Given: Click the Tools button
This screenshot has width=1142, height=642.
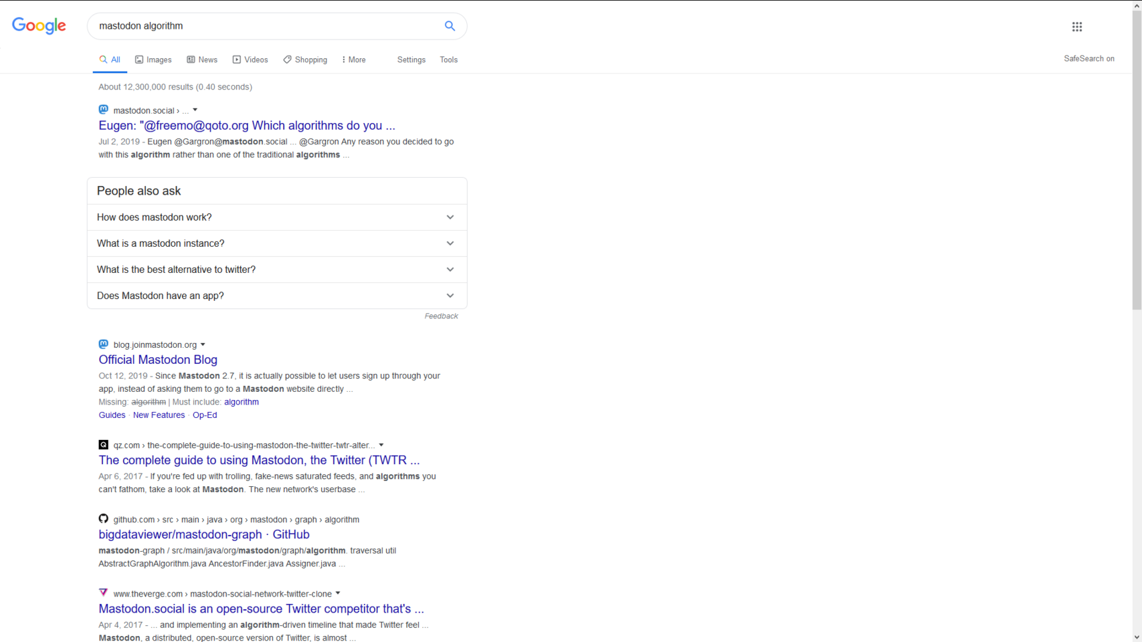Looking at the screenshot, I should tap(448, 60).
